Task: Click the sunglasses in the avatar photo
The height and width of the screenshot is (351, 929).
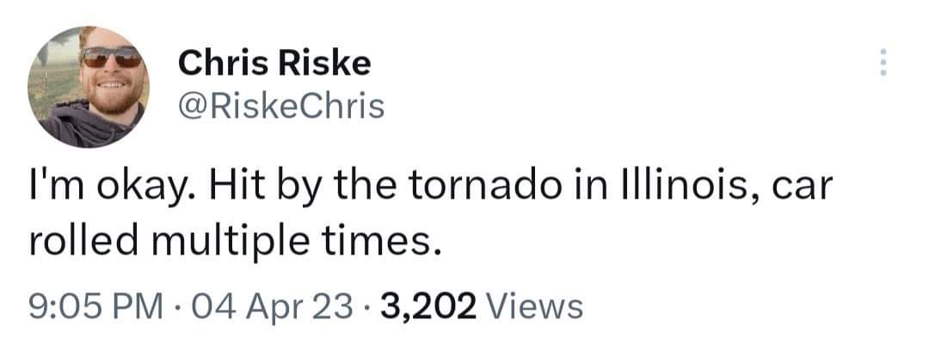Action: pyautogui.click(x=111, y=57)
